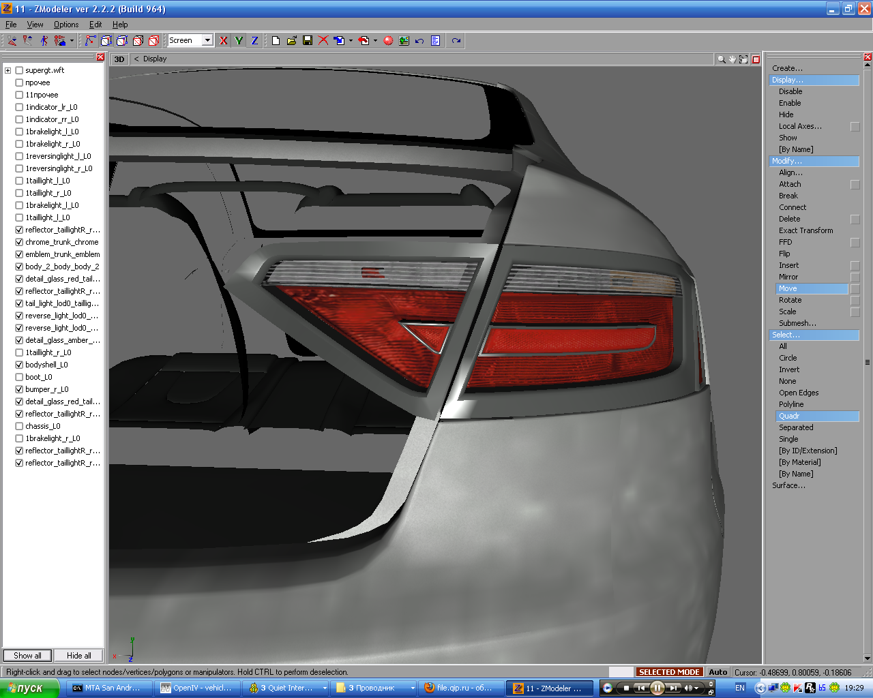
Task: Select the viewport pan hand tool
Action: 733,59
